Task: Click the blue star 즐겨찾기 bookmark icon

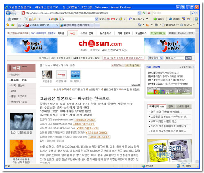Action: (130, 19)
